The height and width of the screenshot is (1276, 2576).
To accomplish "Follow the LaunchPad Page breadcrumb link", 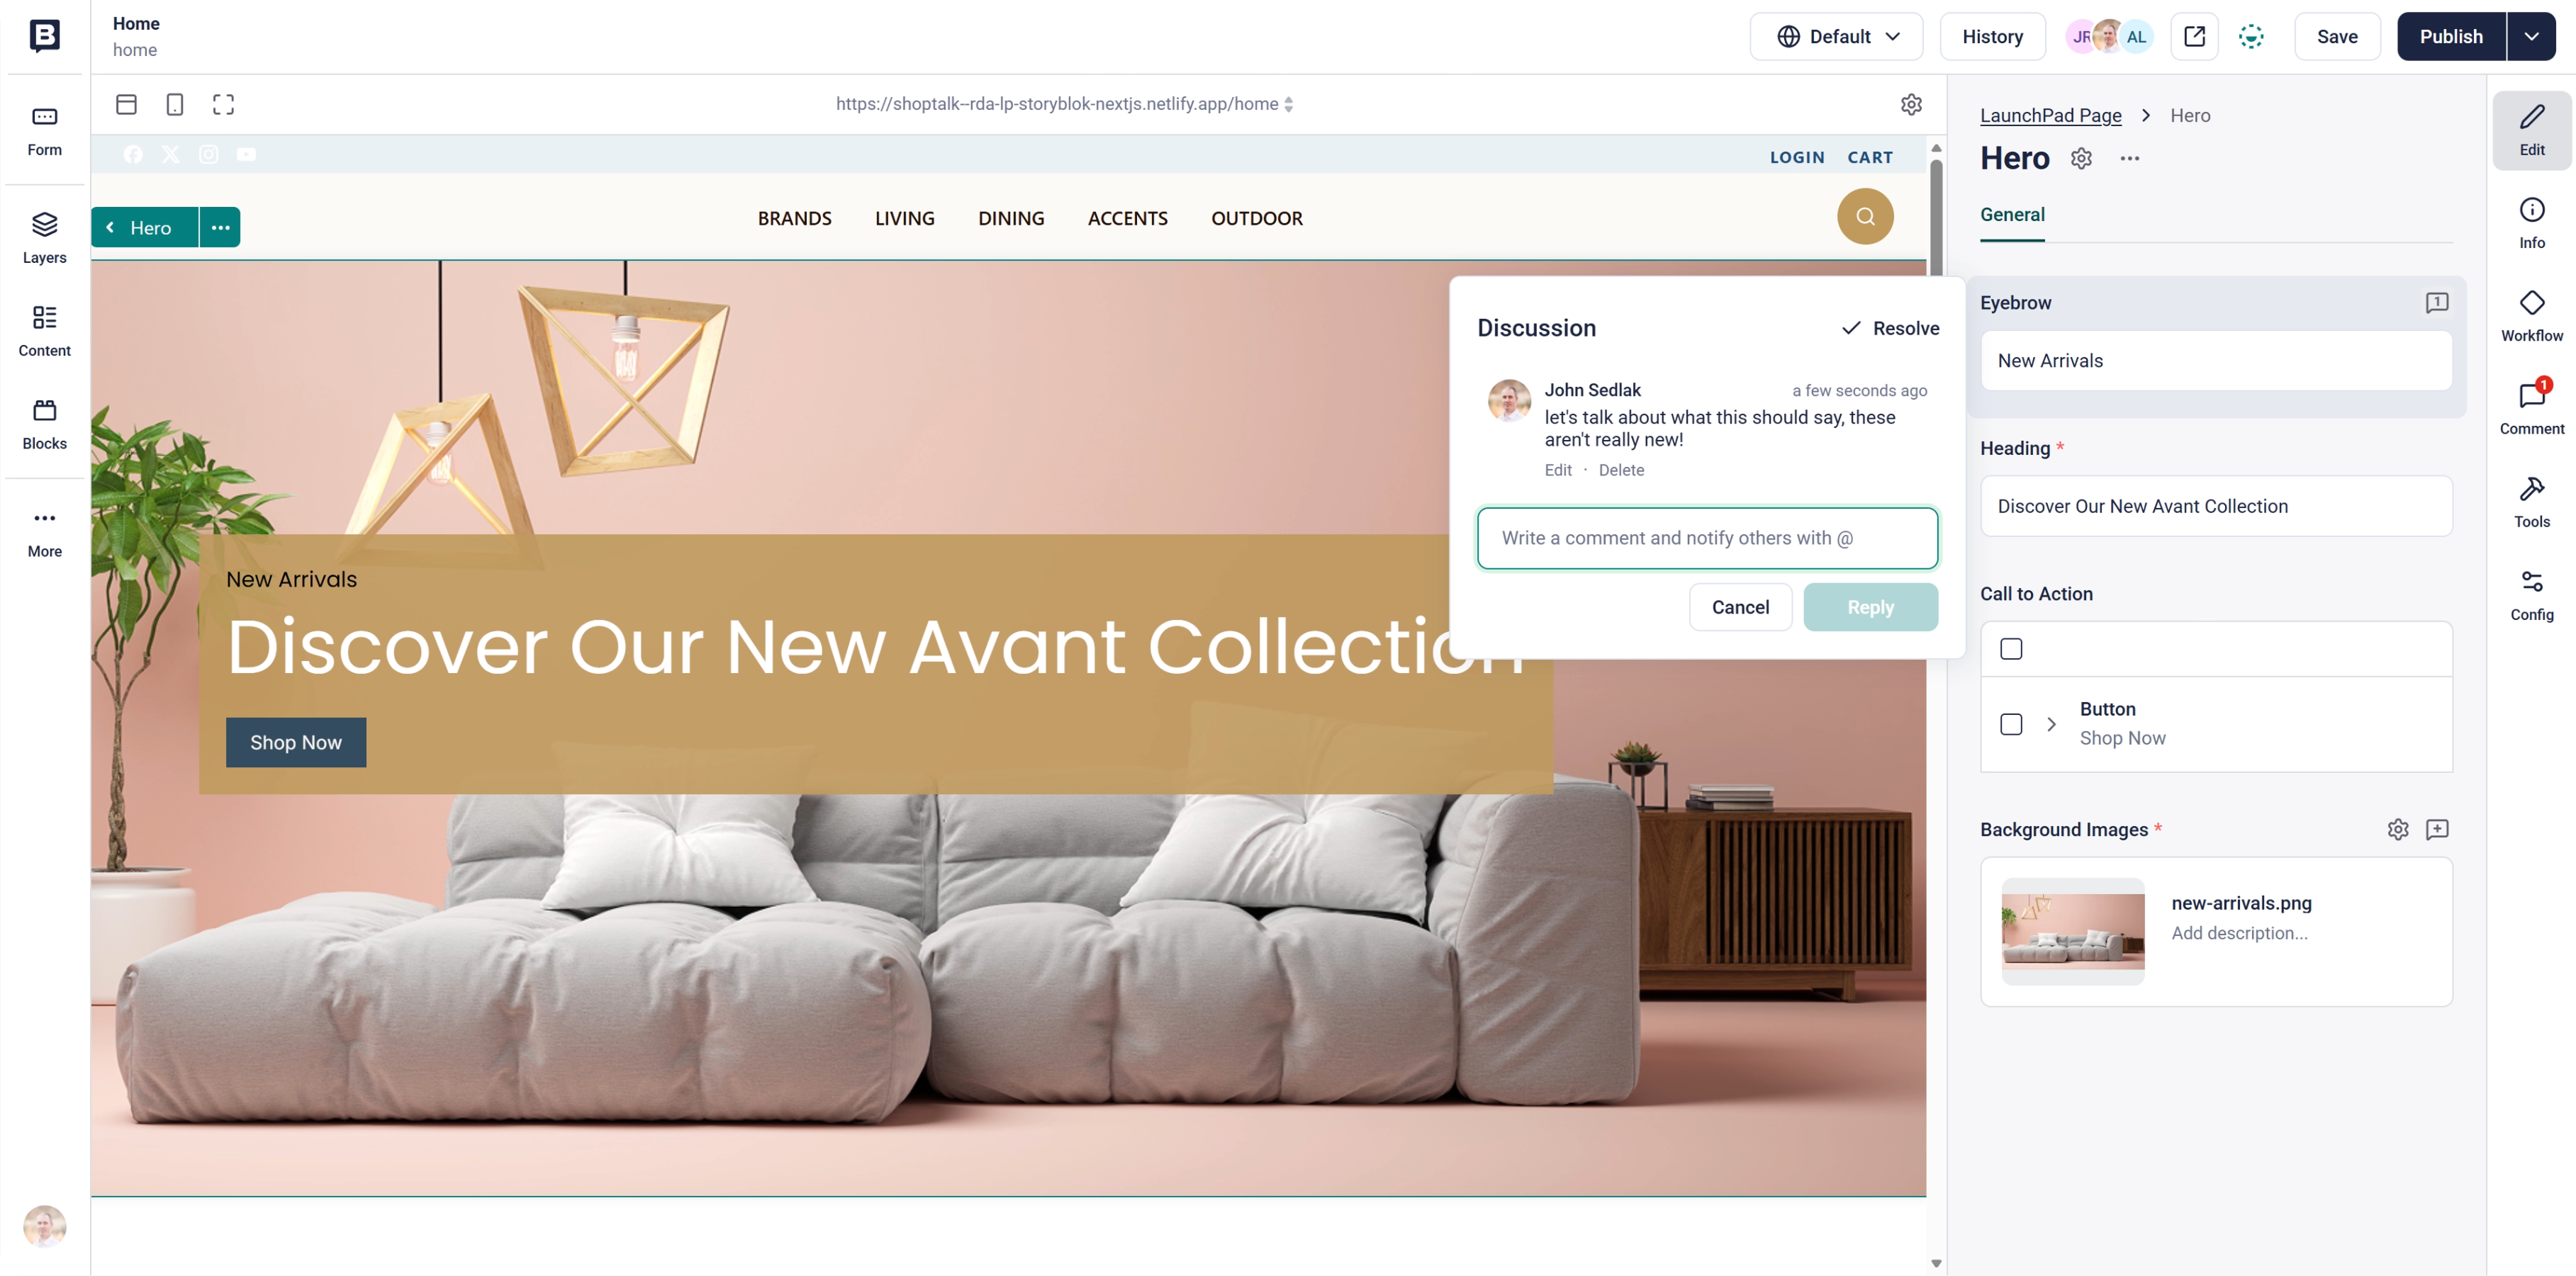I will (x=2050, y=116).
